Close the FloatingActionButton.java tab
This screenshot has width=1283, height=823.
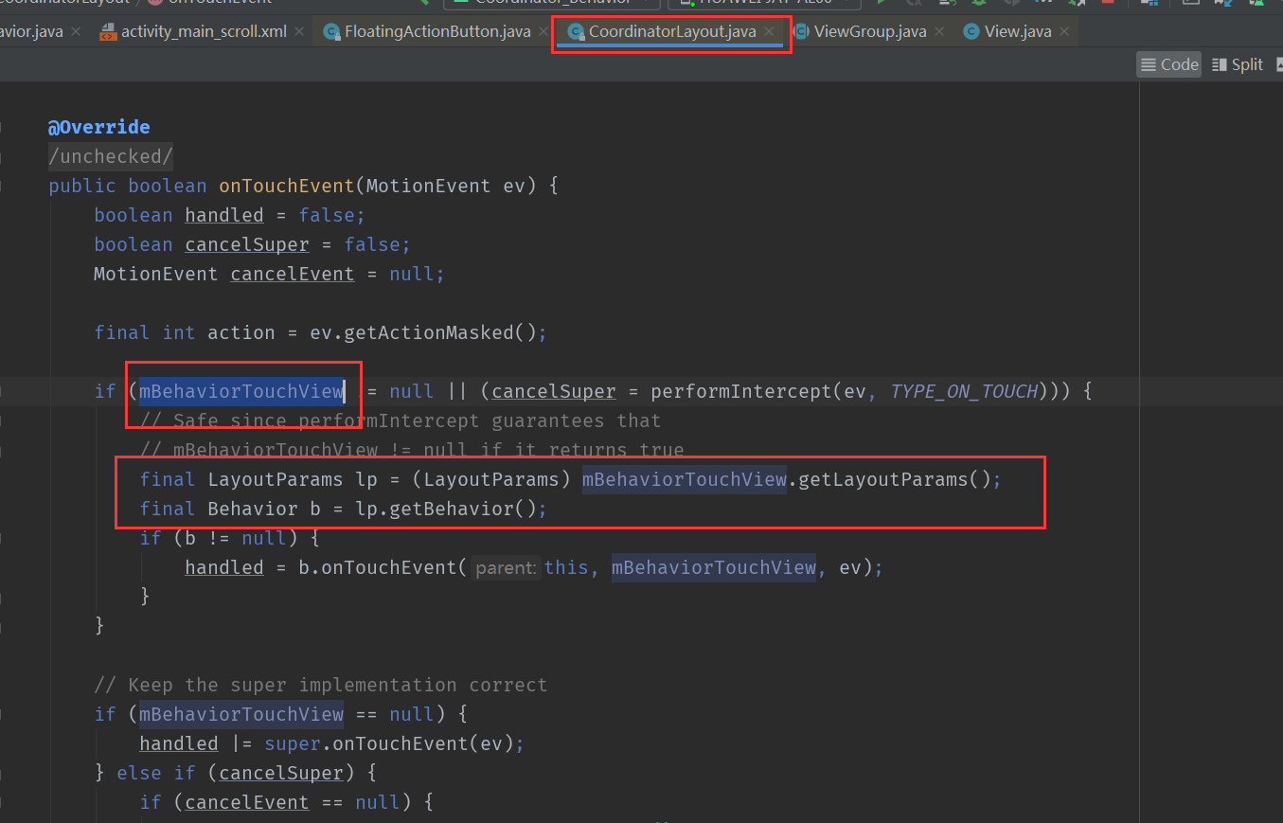point(543,31)
